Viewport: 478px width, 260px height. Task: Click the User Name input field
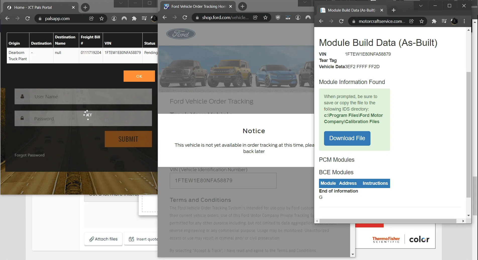click(x=90, y=97)
